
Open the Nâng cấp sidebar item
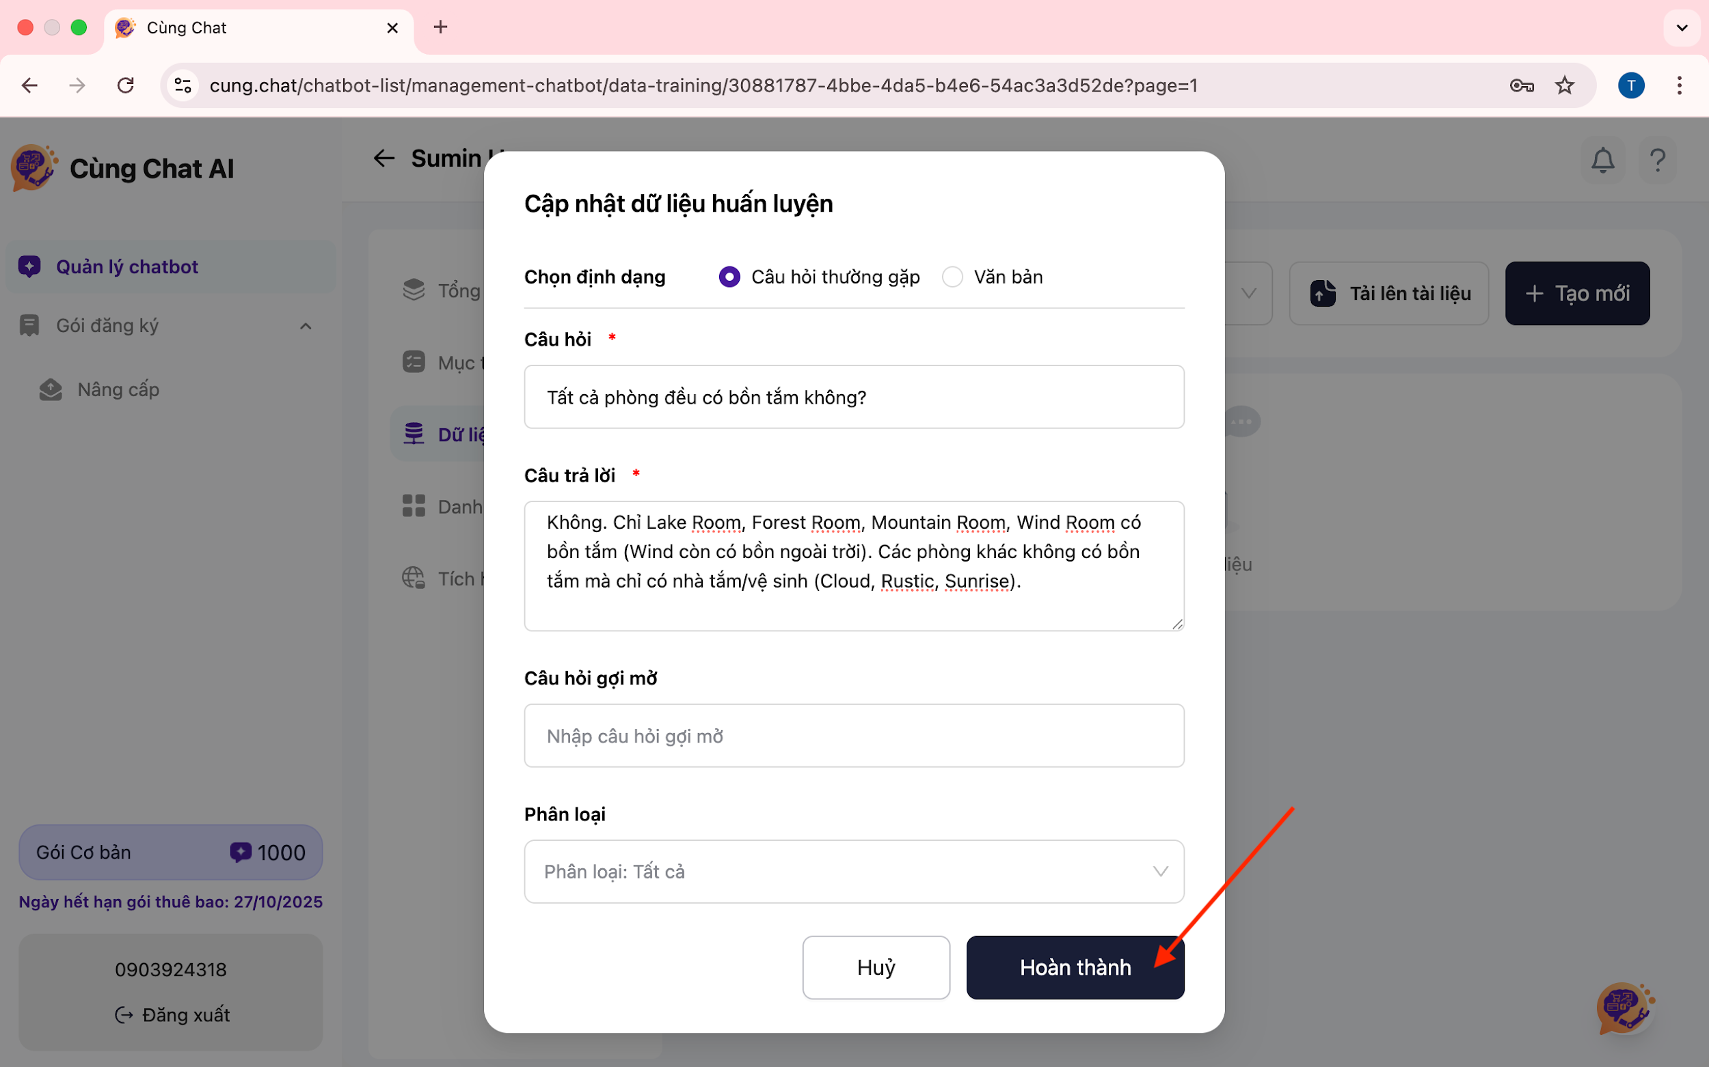click(x=118, y=389)
